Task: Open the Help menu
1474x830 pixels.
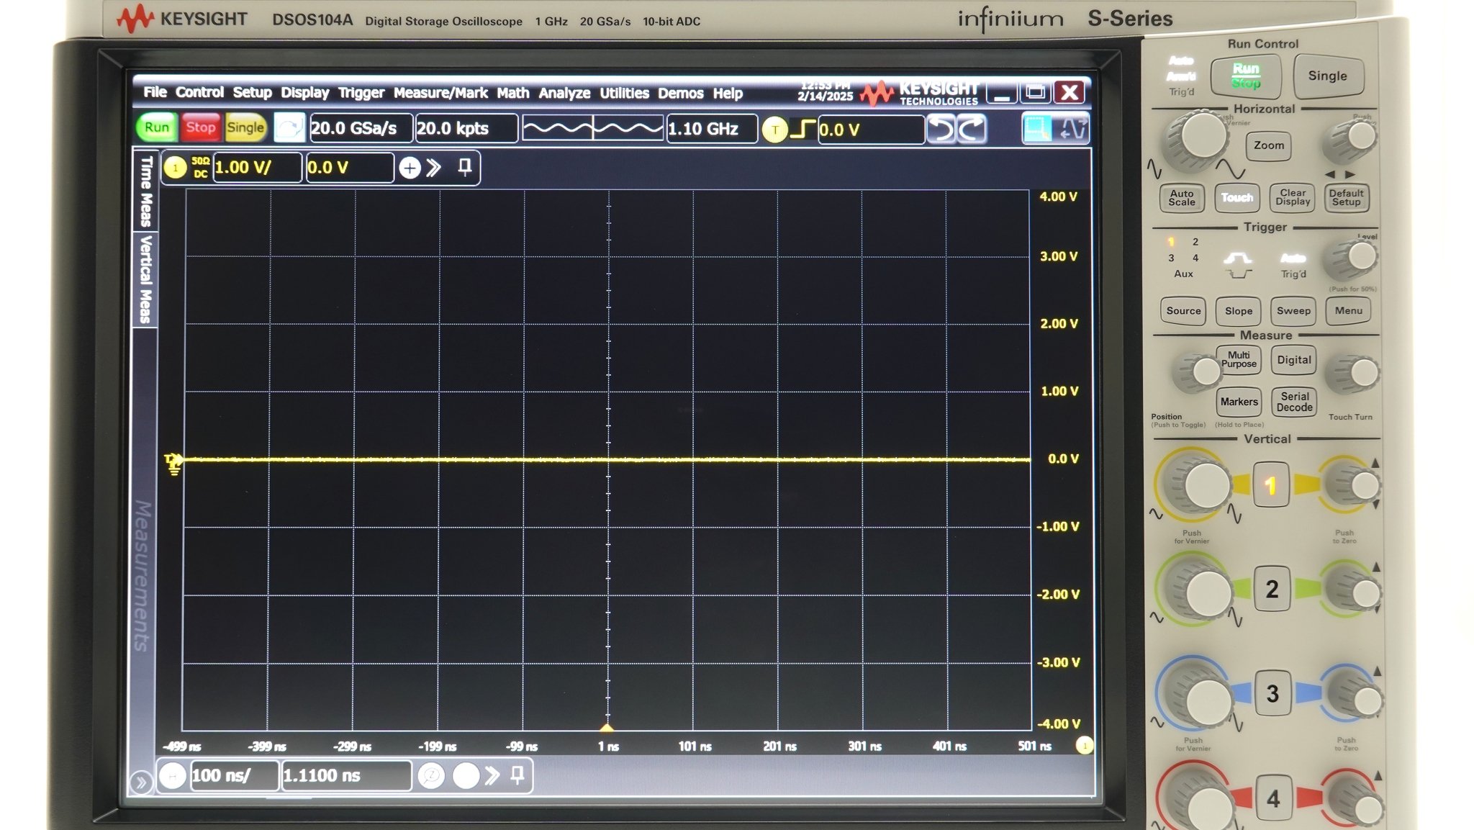Action: click(x=728, y=92)
